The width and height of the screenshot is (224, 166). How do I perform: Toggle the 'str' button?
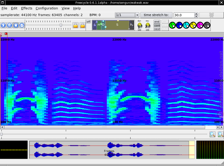tap(165, 22)
